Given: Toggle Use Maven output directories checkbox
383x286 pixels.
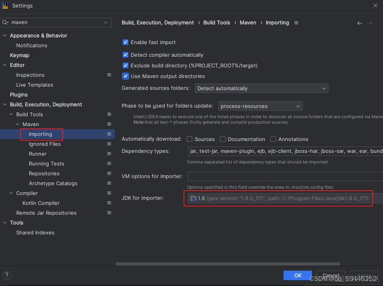Looking at the screenshot, I should pyautogui.click(x=125, y=76).
